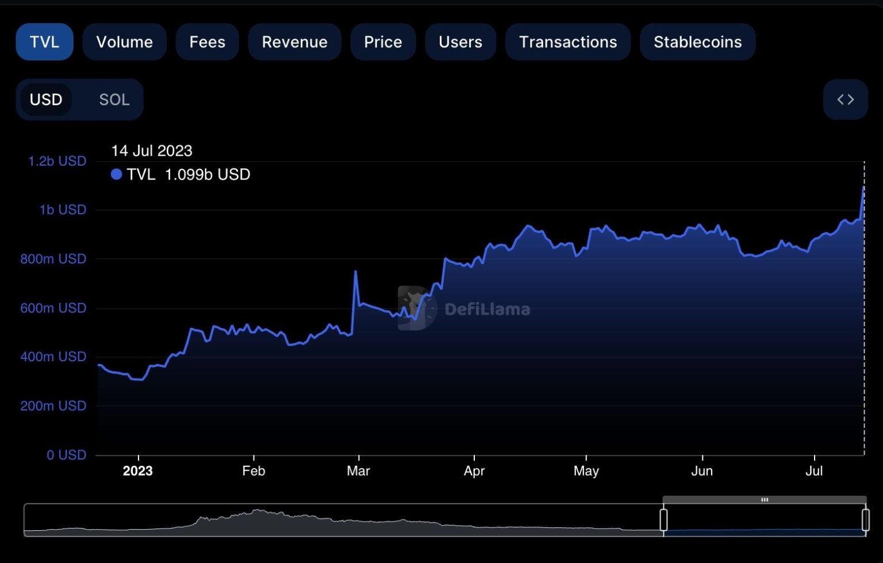
Task: Click the right handle of the range slider
Action: [x=865, y=520]
